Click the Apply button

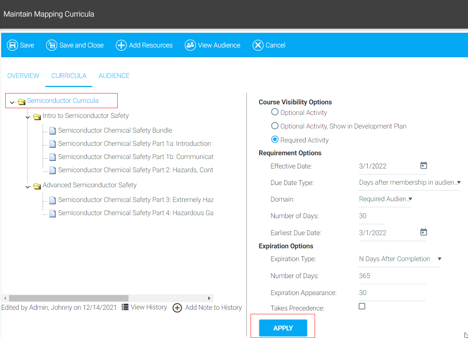click(283, 328)
